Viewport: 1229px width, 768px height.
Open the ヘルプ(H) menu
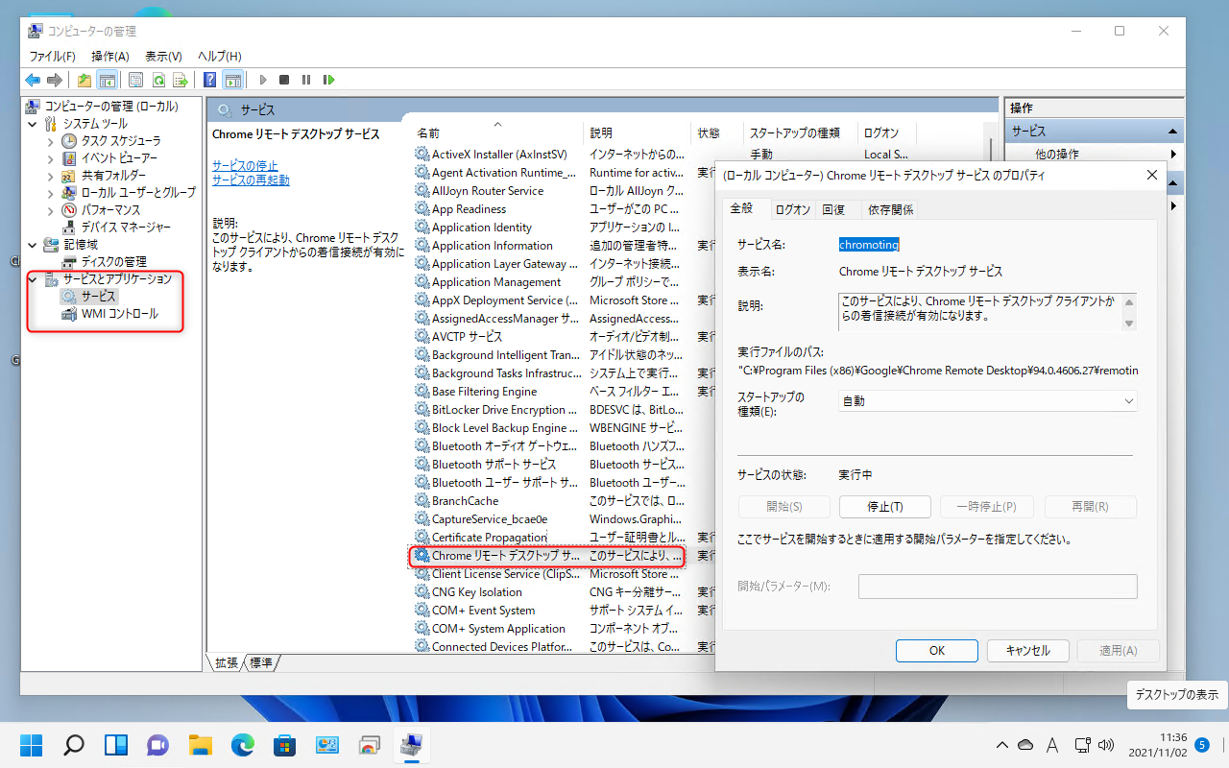(x=220, y=57)
